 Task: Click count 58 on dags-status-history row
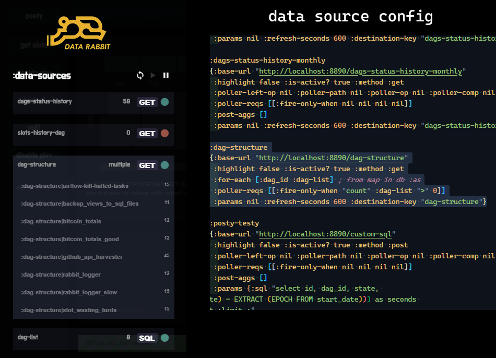point(126,101)
